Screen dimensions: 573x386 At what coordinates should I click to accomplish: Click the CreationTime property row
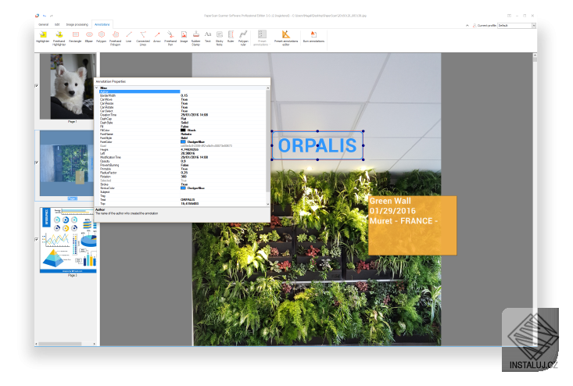coord(182,115)
